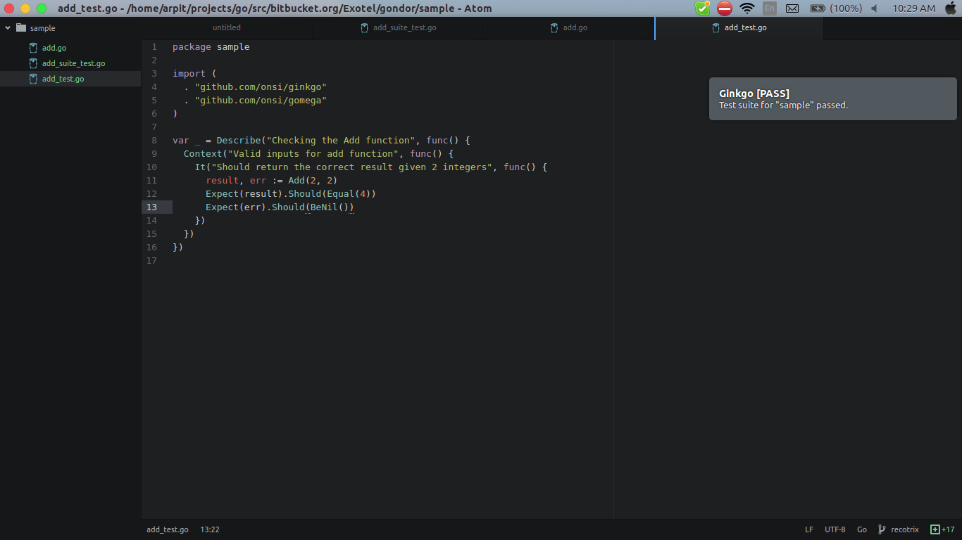962x540 pixels.
Task: Change encoding via UTF-8 selector
Action: click(835, 529)
